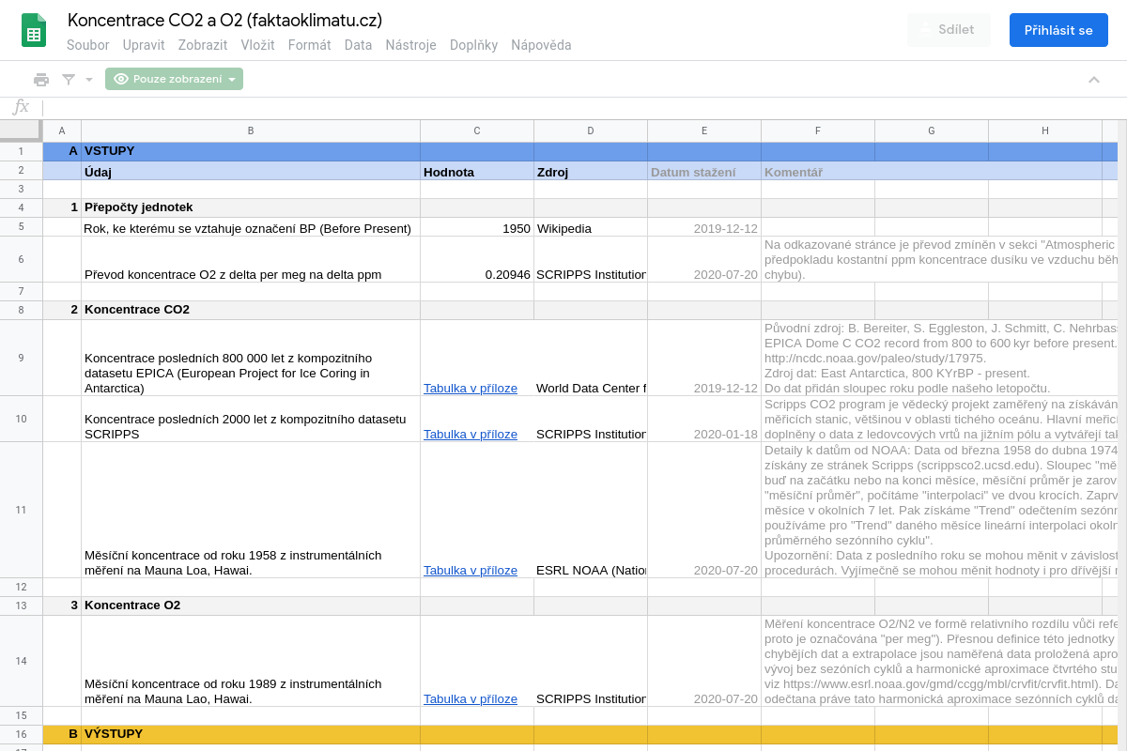Select the cell with value 0.20946
The height and width of the screenshot is (751, 1127).
477,259
